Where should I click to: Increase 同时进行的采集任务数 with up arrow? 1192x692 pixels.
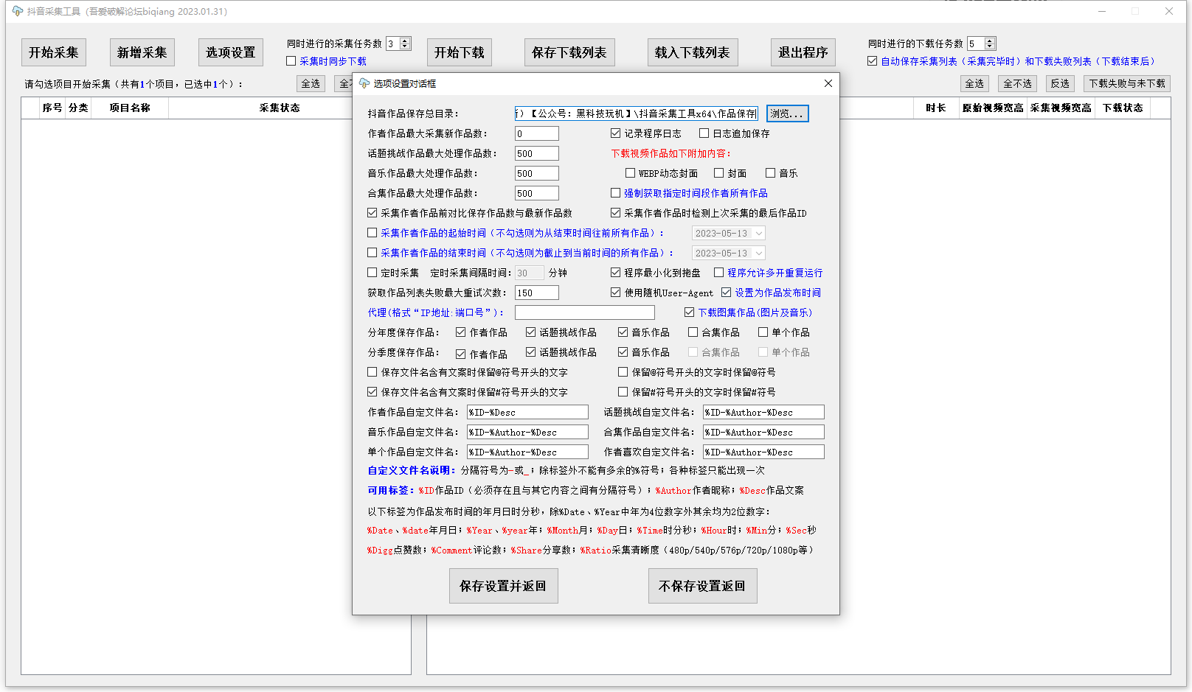point(406,39)
